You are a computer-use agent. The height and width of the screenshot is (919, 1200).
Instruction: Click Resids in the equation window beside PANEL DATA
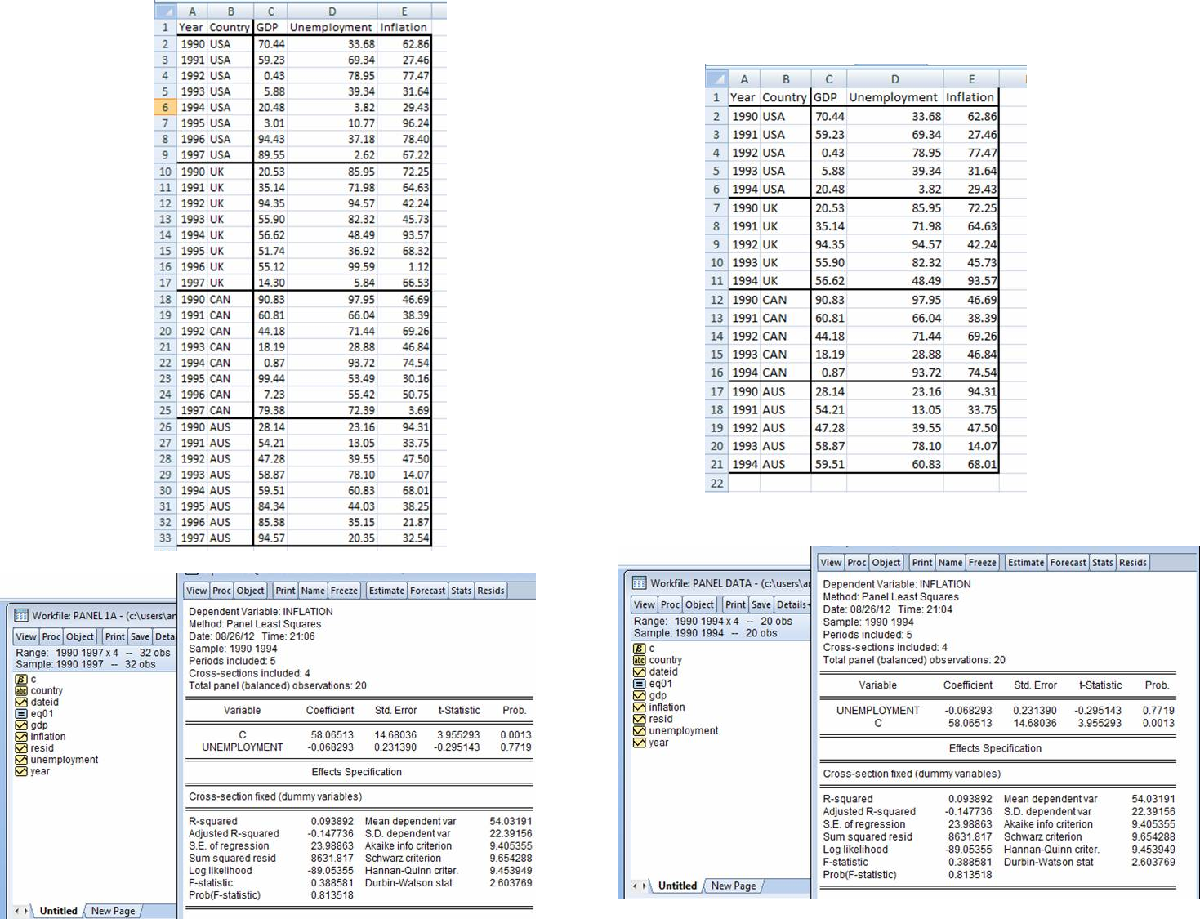1133,563
